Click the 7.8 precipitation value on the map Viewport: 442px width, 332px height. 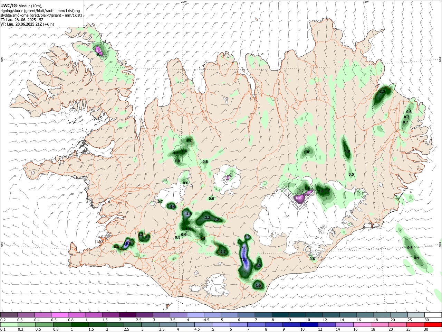(x=243, y=248)
